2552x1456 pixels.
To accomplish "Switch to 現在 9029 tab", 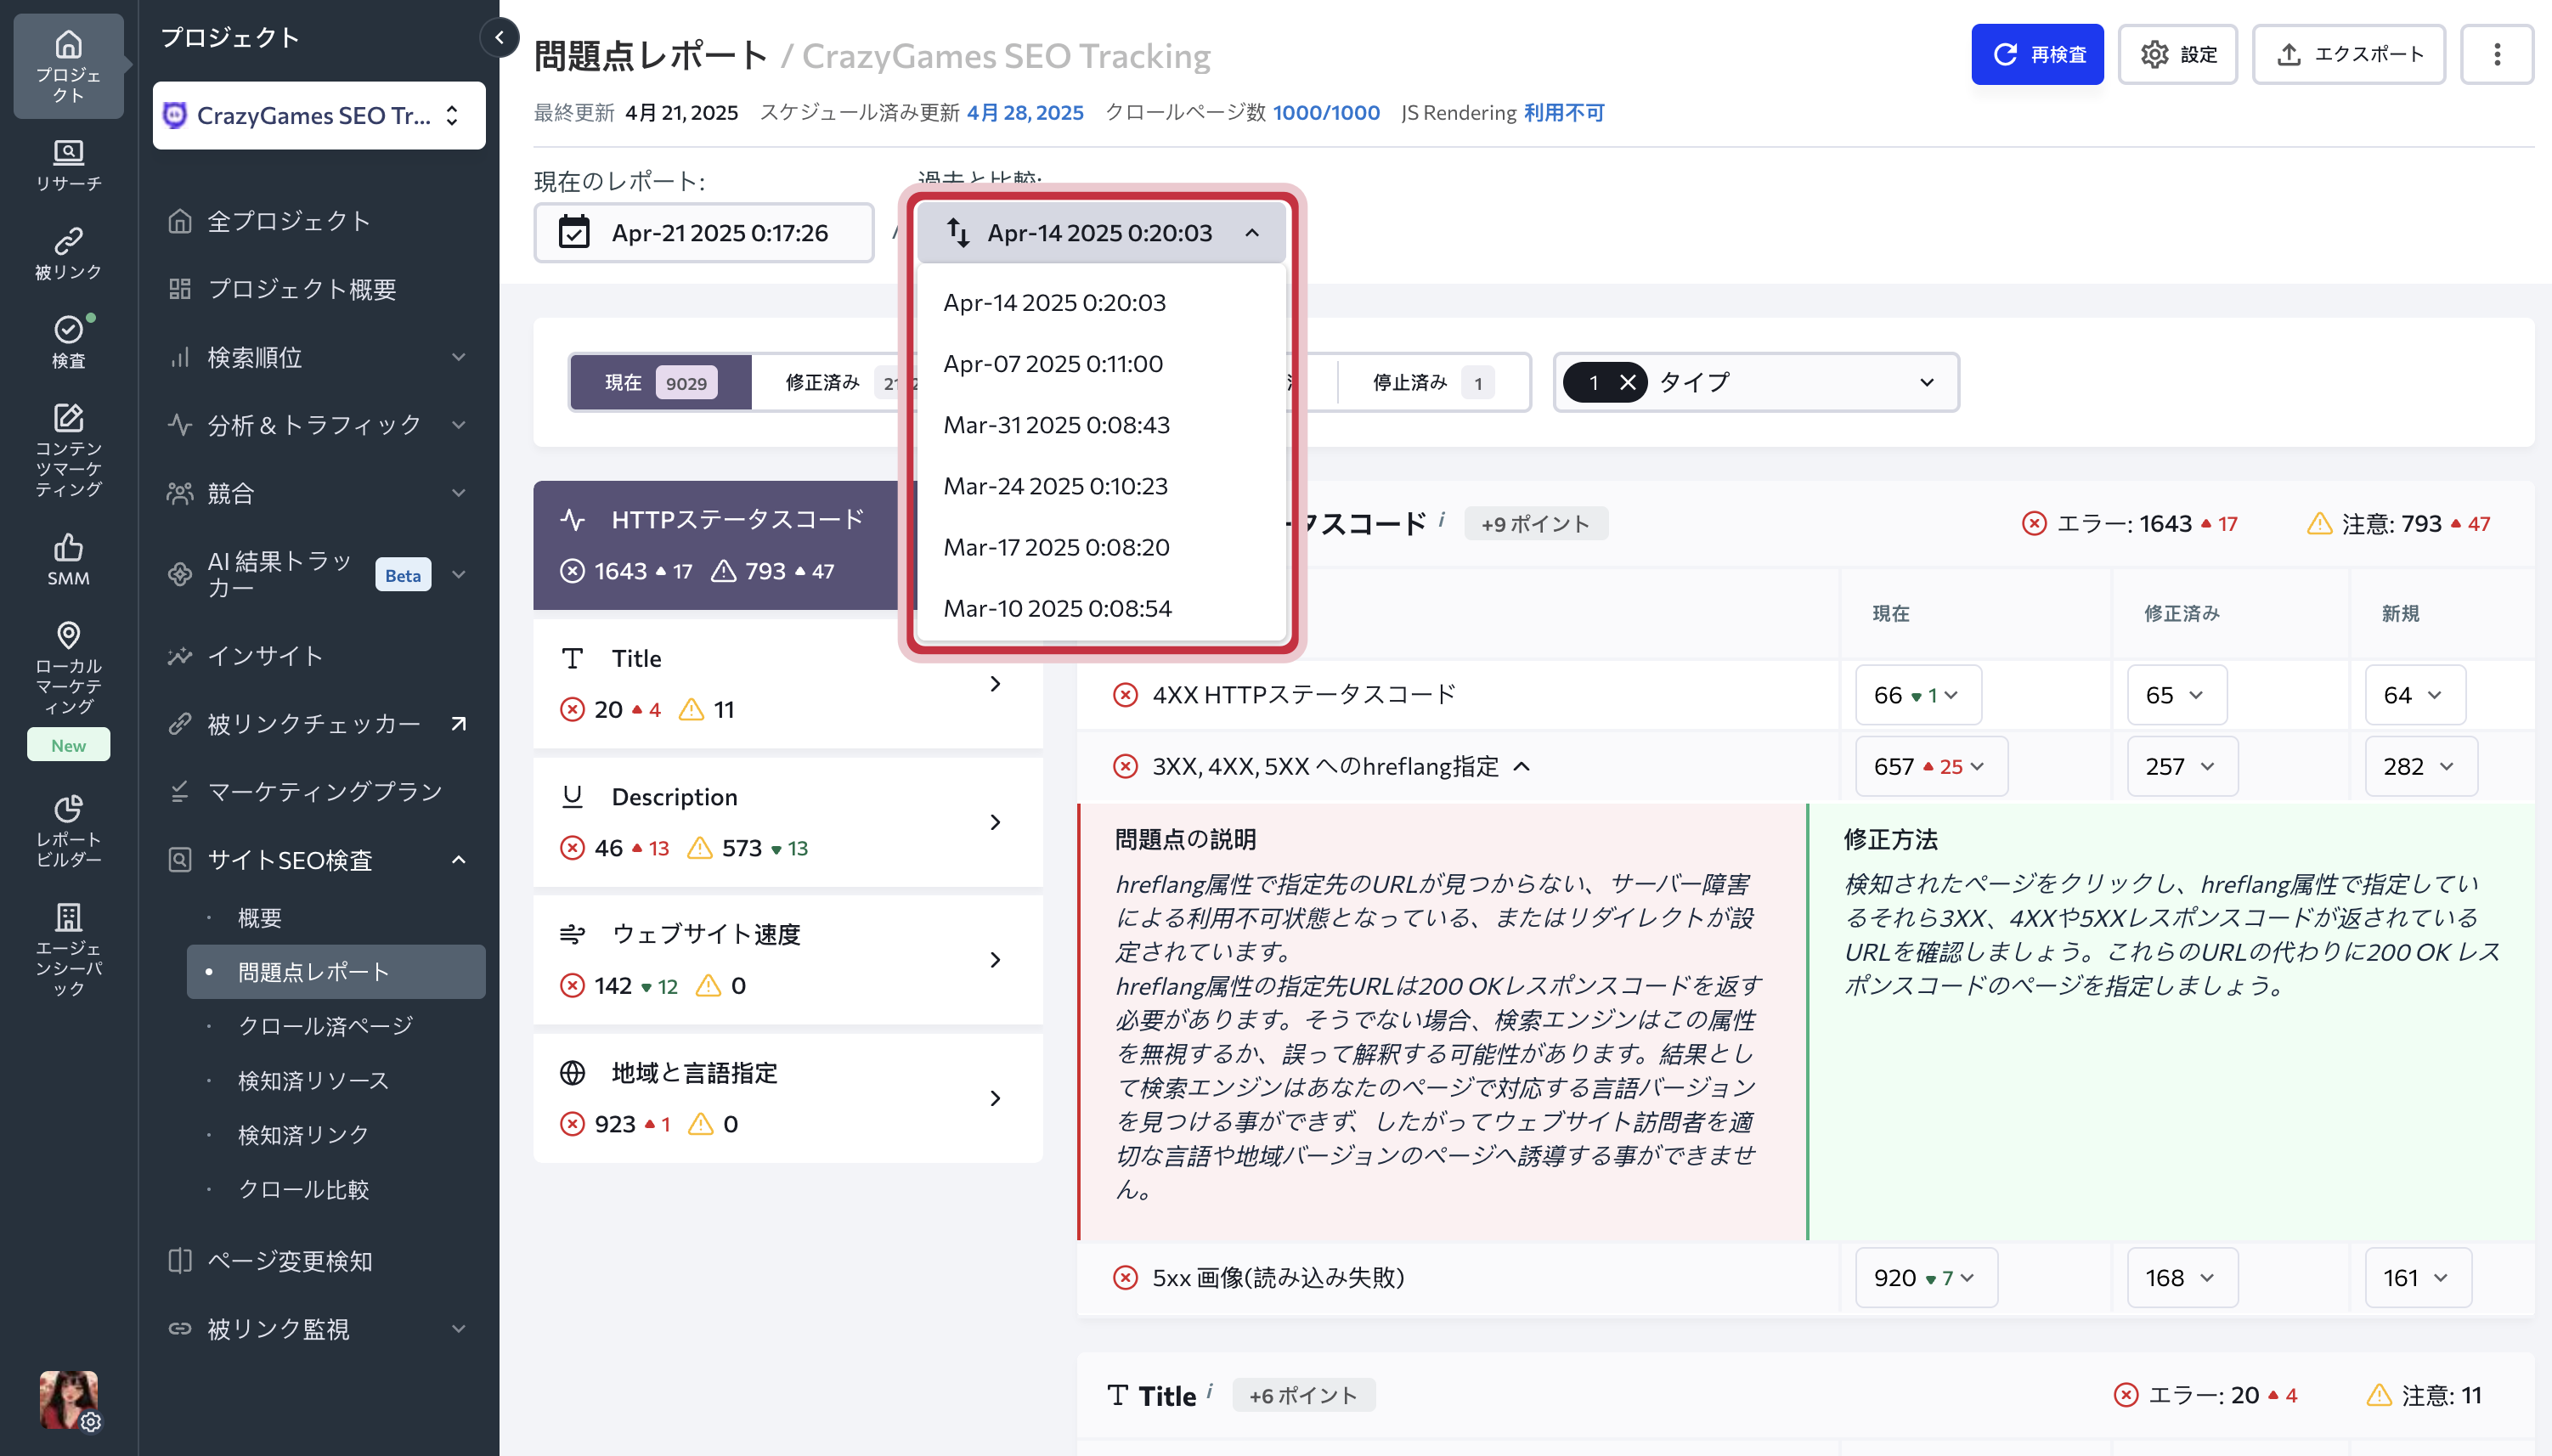I will pos(661,382).
